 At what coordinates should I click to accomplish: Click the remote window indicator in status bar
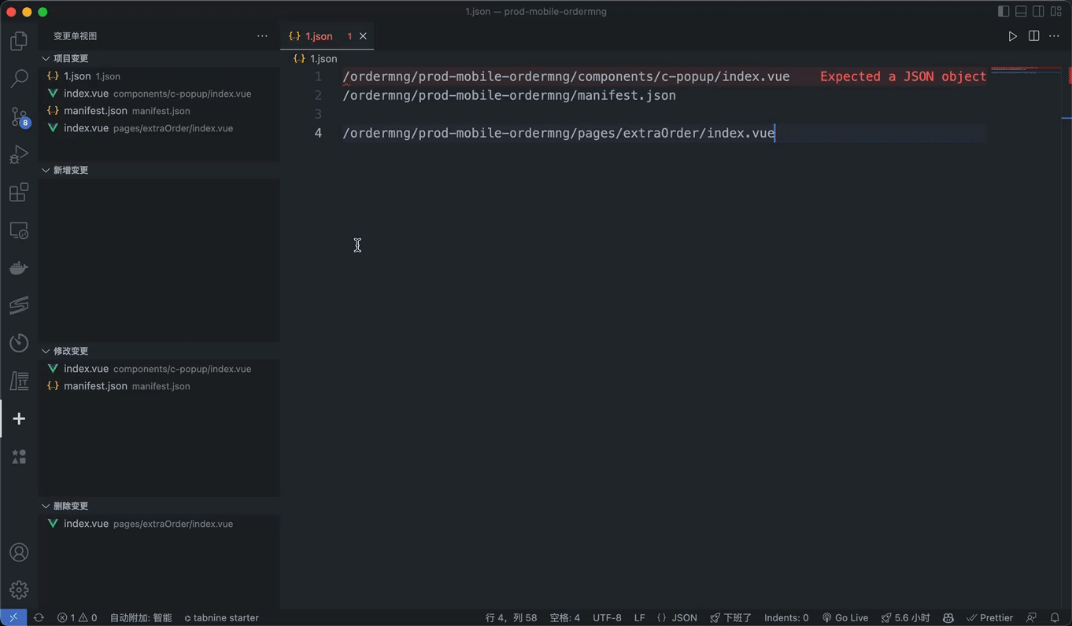coord(13,617)
